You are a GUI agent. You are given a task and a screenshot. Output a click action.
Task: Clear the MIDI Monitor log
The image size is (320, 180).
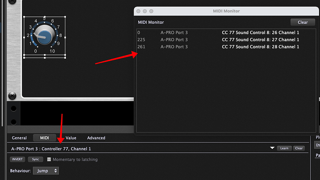[303, 22]
